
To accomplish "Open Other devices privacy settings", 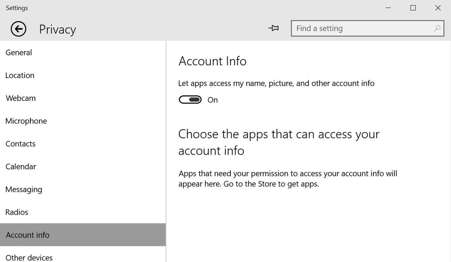I will tap(29, 257).
